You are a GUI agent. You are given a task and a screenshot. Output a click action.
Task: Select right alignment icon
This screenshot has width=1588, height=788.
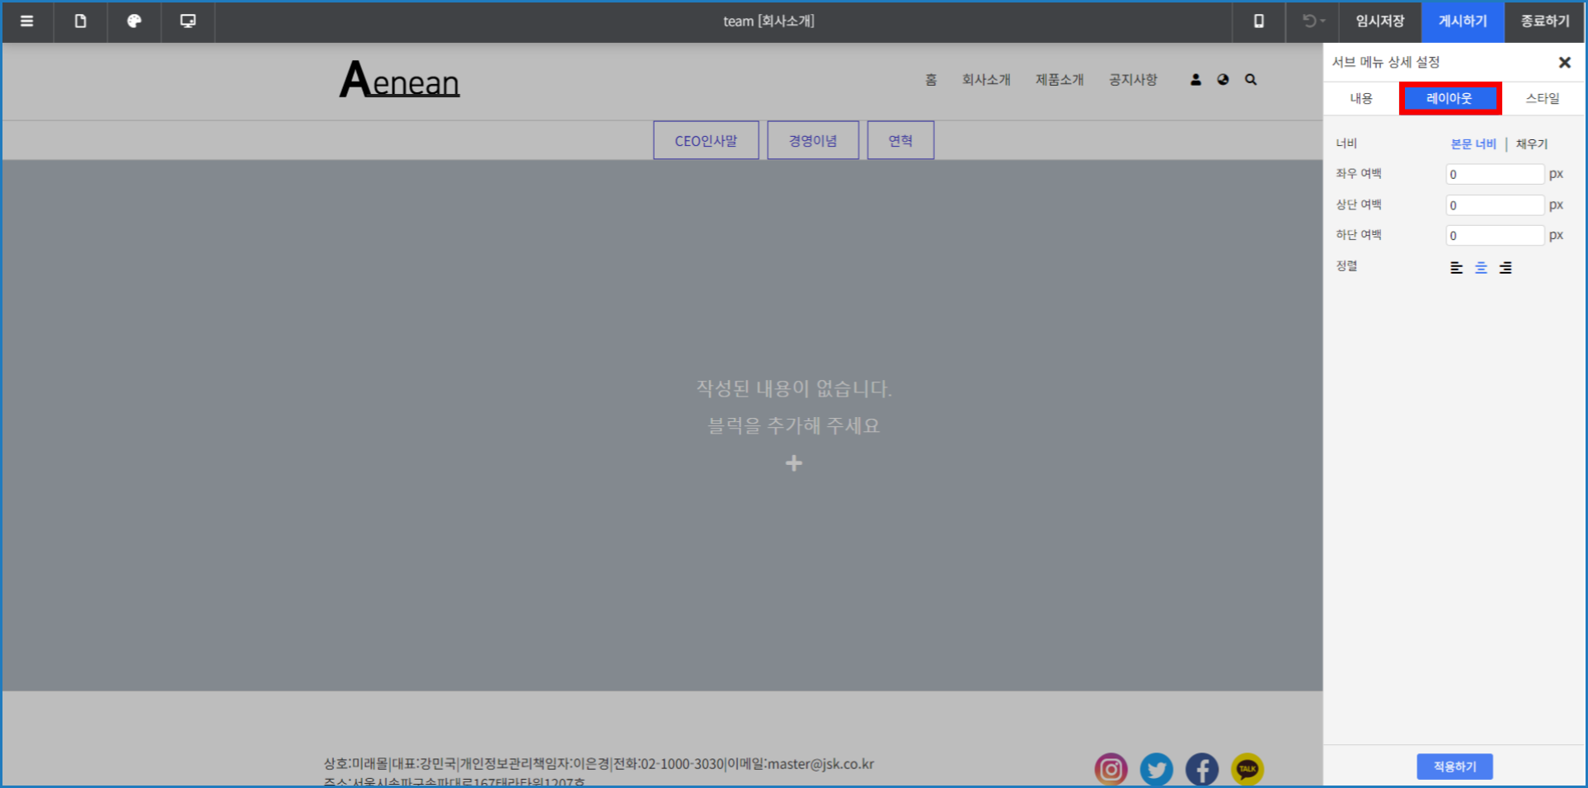[x=1506, y=267]
